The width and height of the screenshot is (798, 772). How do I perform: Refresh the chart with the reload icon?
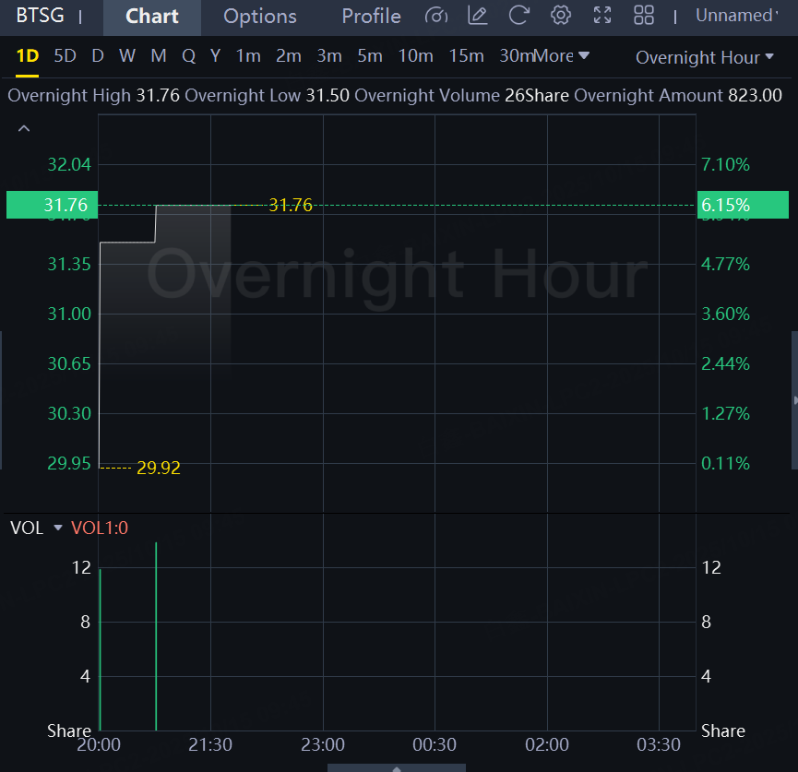[519, 16]
